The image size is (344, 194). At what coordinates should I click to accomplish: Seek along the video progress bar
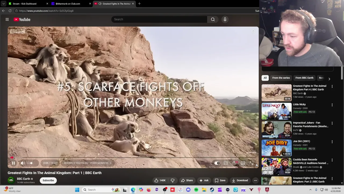133,158
